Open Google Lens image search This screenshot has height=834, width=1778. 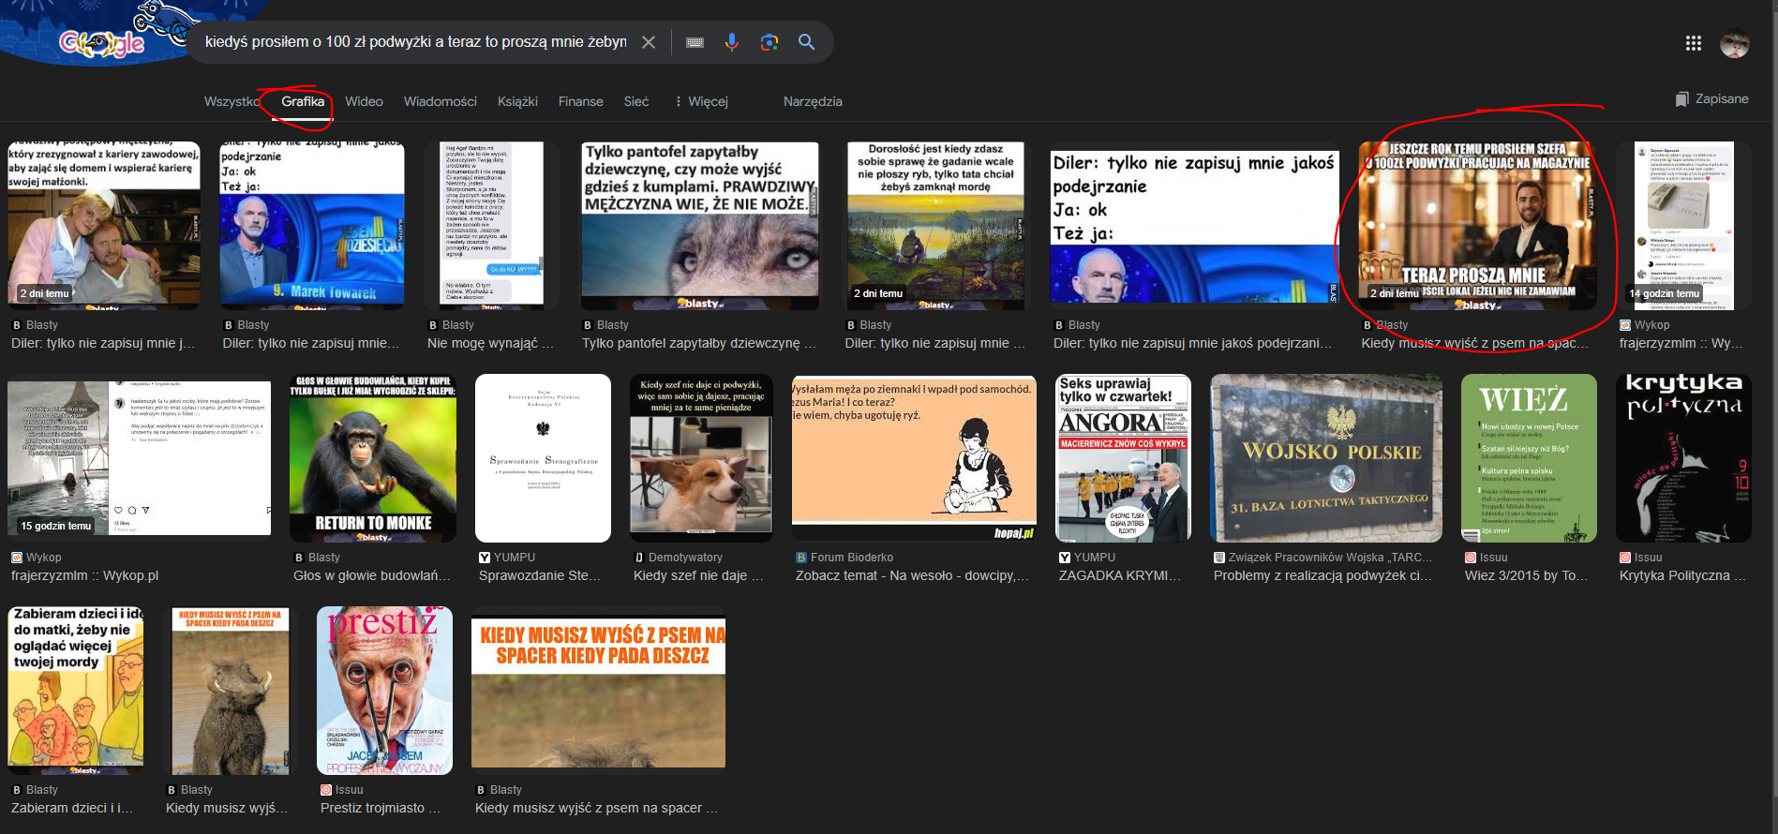pos(769,42)
